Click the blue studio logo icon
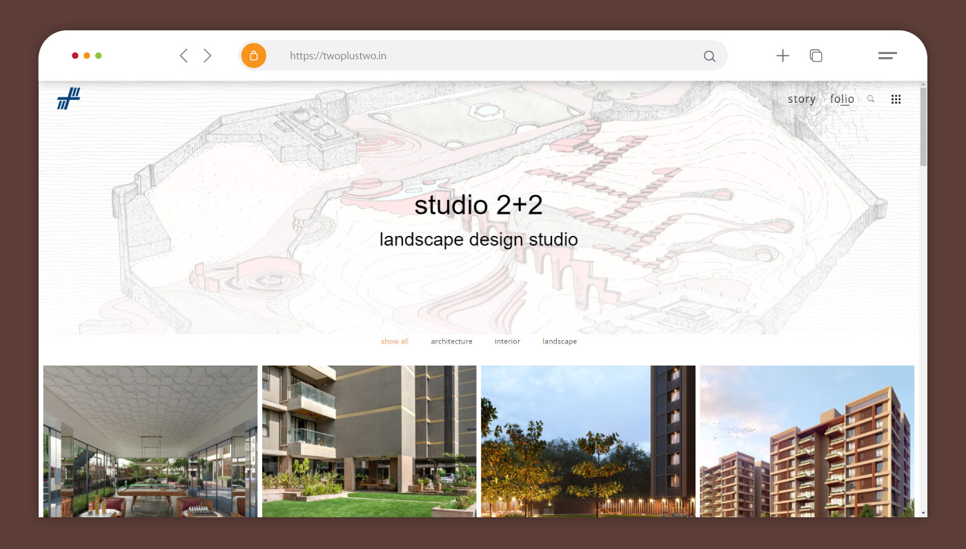 point(68,99)
